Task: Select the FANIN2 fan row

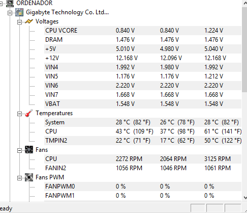Action: 143,168
